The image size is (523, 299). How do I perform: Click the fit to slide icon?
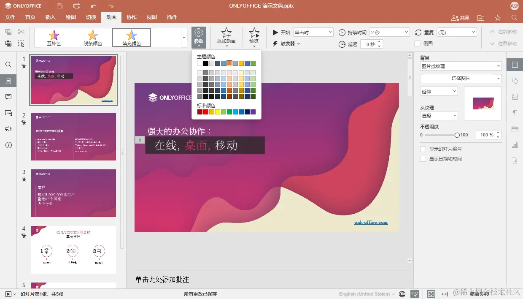point(431,294)
